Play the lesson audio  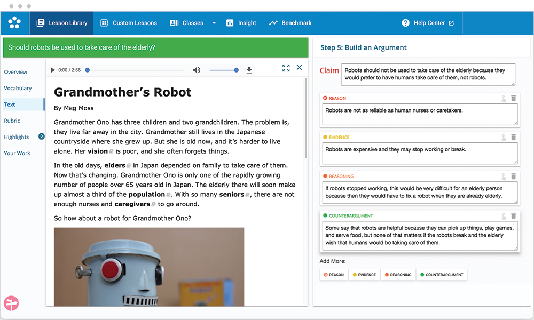(52, 70)
